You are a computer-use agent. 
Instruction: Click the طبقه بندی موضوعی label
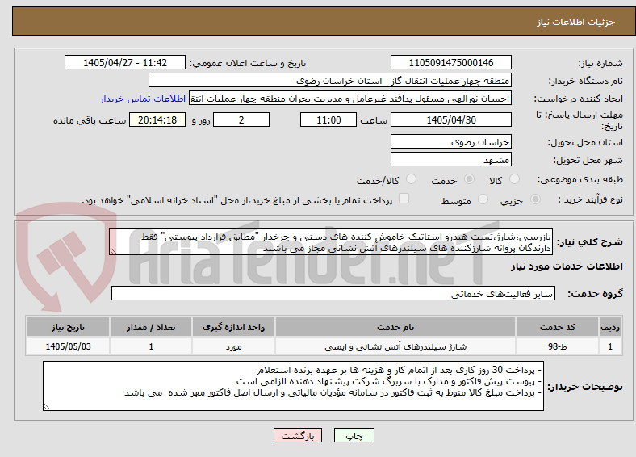[580, 179]
